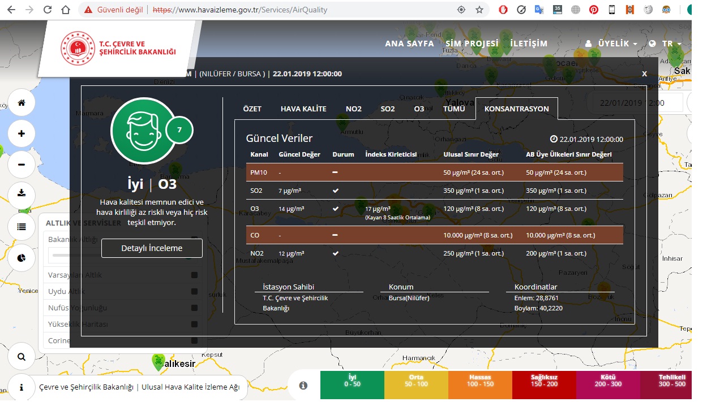The height and width of the screenshot is (402, 707).
Task: Open the pie chart icon button
Action: (22, 258)
